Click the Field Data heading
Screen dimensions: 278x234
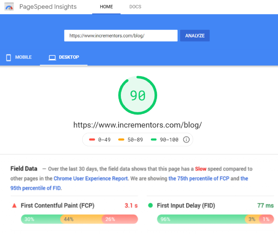[x=24, y=168]
